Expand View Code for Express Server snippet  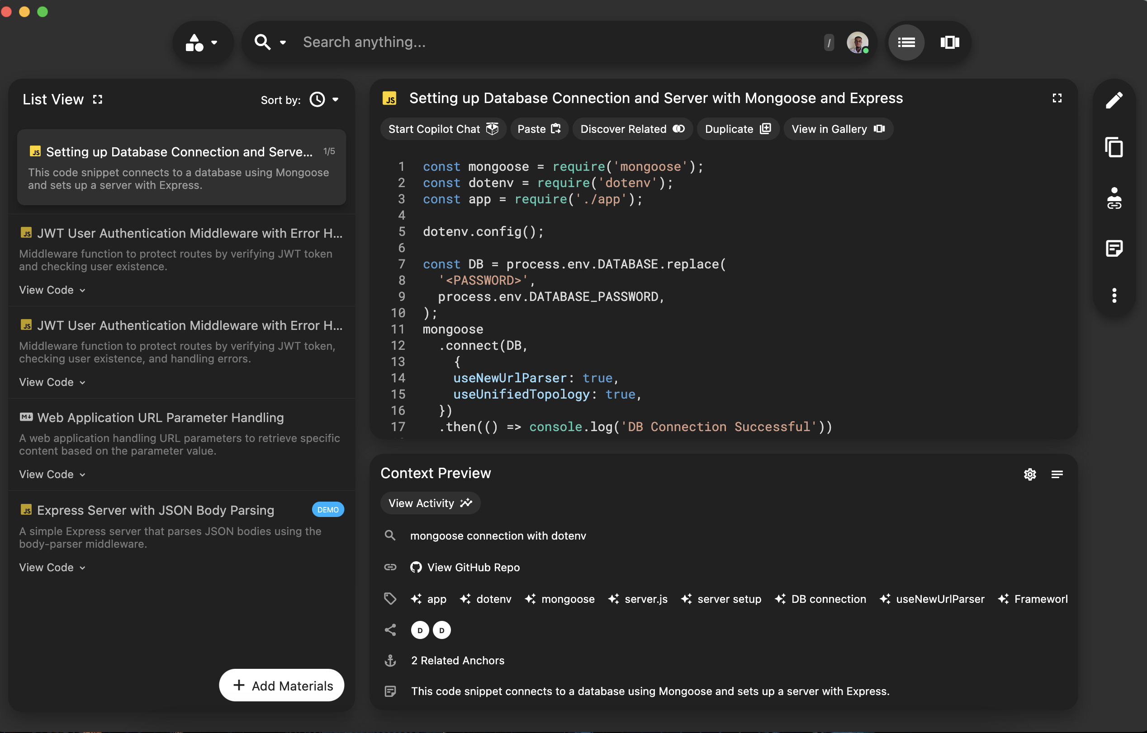click(x=52, y=567)
